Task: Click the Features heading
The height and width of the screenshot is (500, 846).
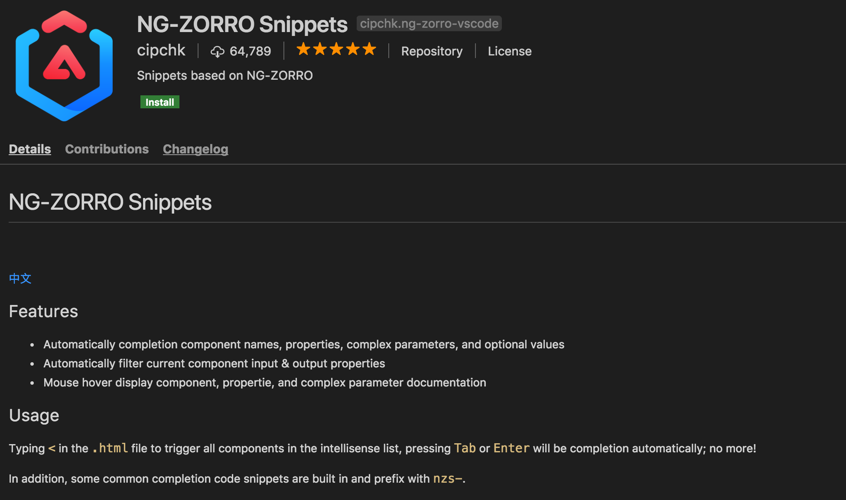Action: [x=43, y=312]
